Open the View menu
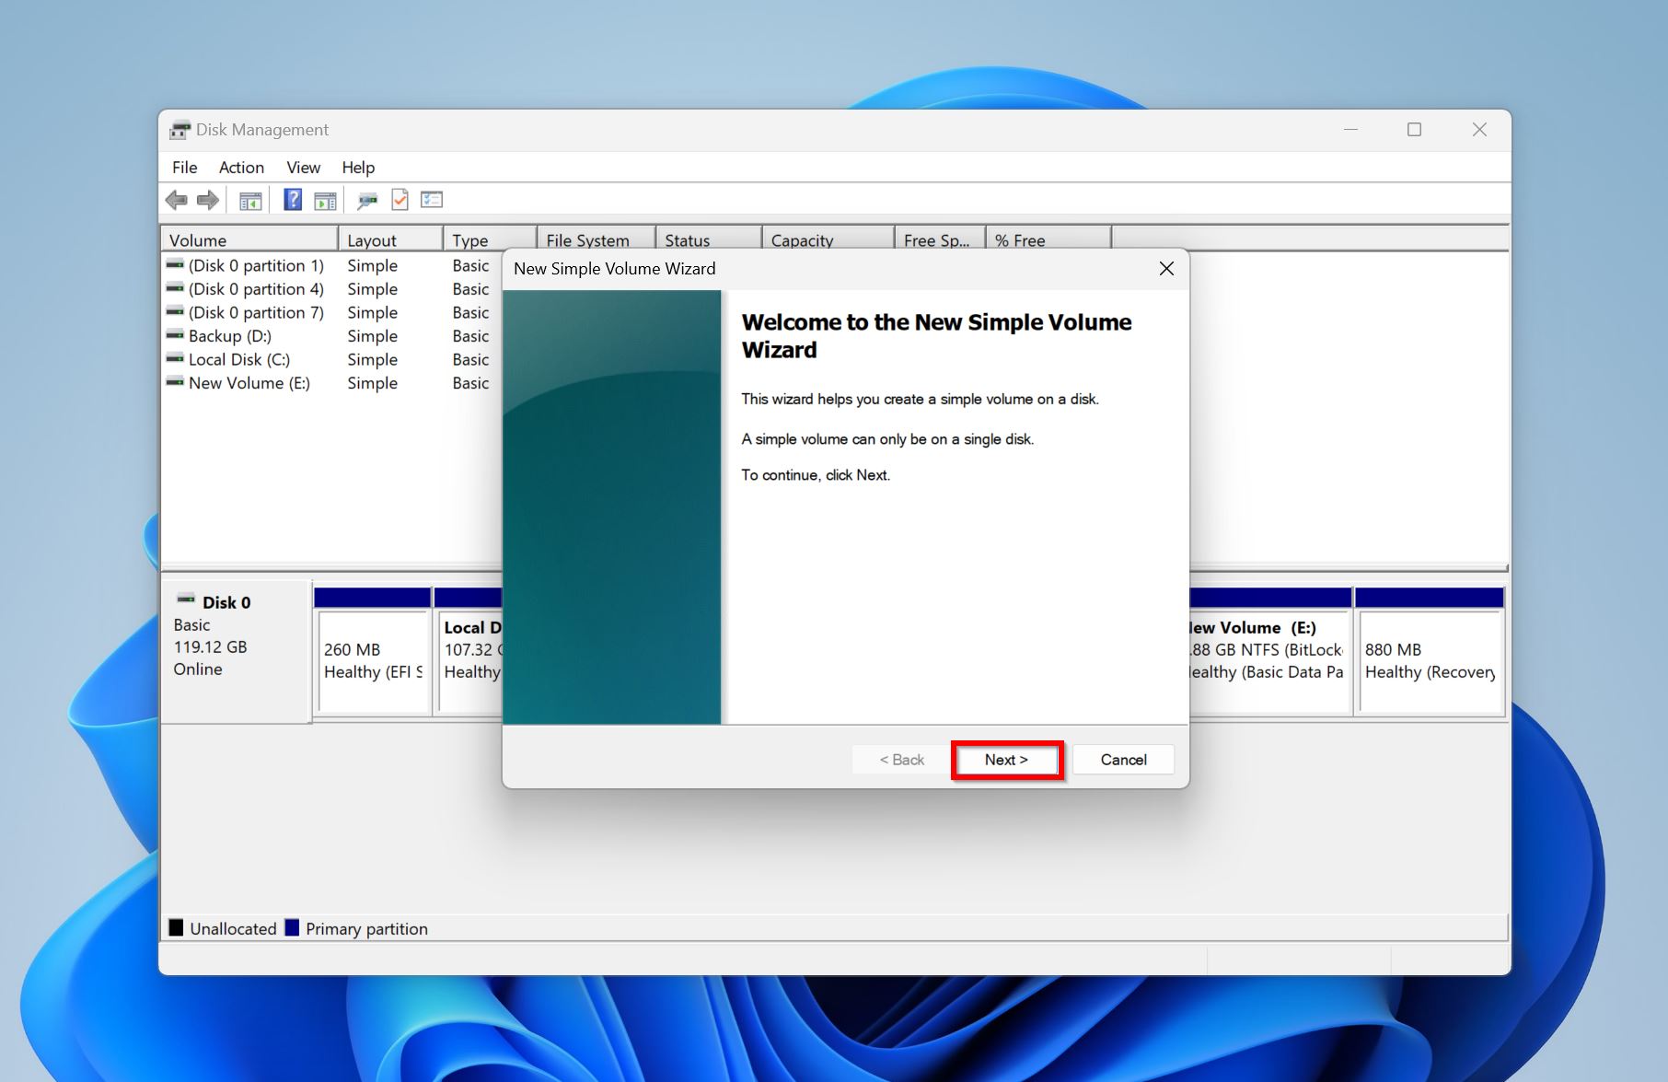The height and width of the screenshot is (1082, 1668). [303, 167]
